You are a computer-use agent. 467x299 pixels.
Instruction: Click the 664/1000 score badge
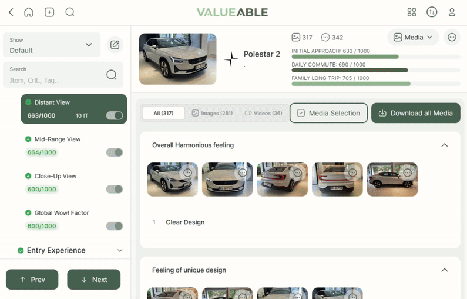click(x=42, y=152)
